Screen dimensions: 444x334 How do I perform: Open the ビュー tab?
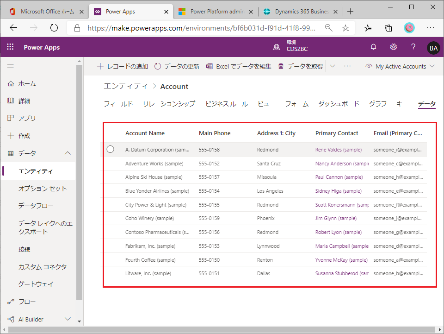click(x=266, y=104)
